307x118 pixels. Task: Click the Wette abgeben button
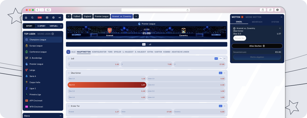click(x=257, y=57)
